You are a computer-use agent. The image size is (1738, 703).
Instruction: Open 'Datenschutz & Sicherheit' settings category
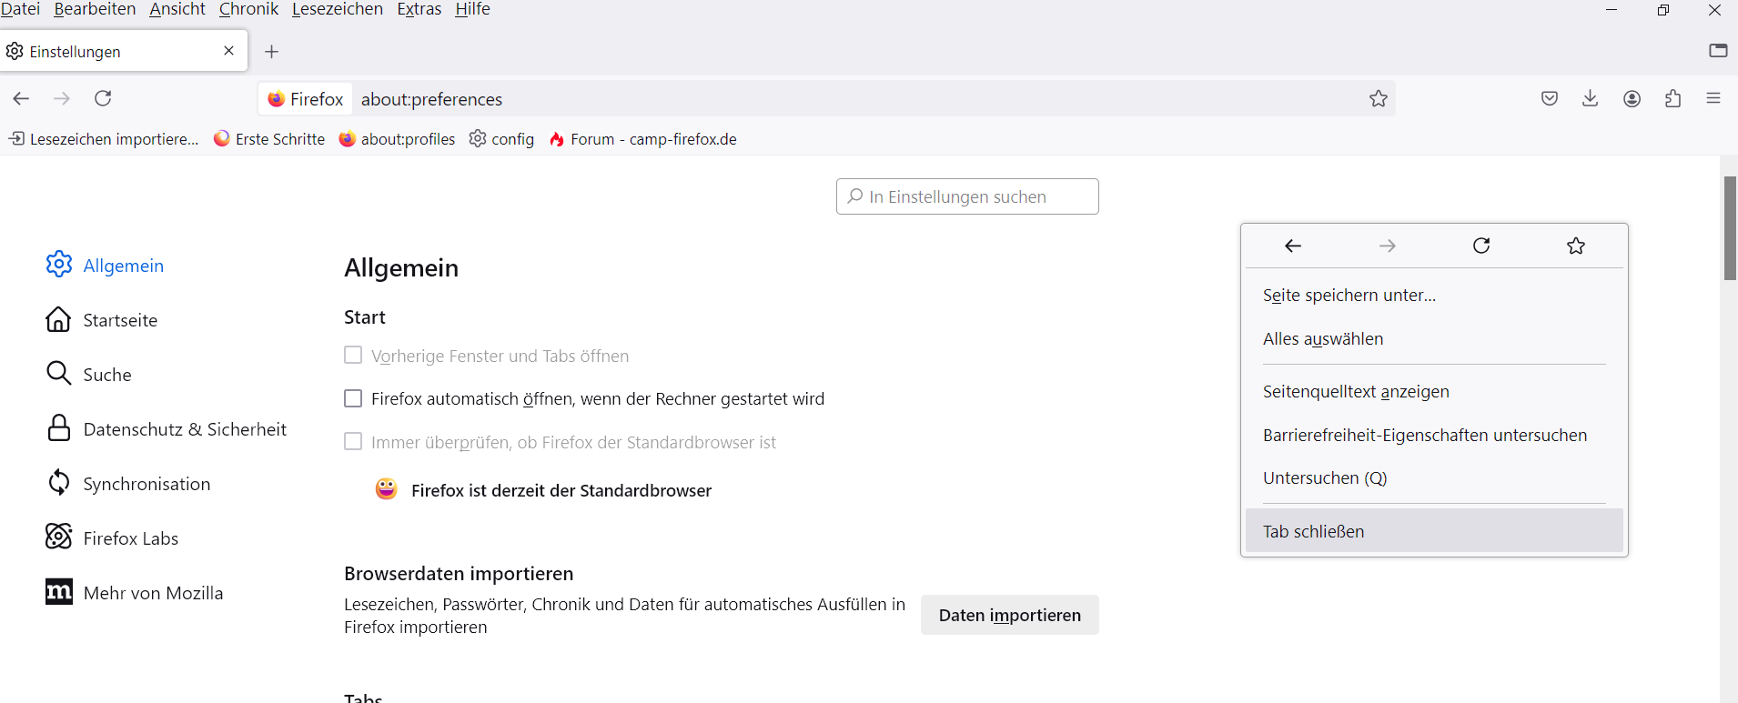(185, 429)
